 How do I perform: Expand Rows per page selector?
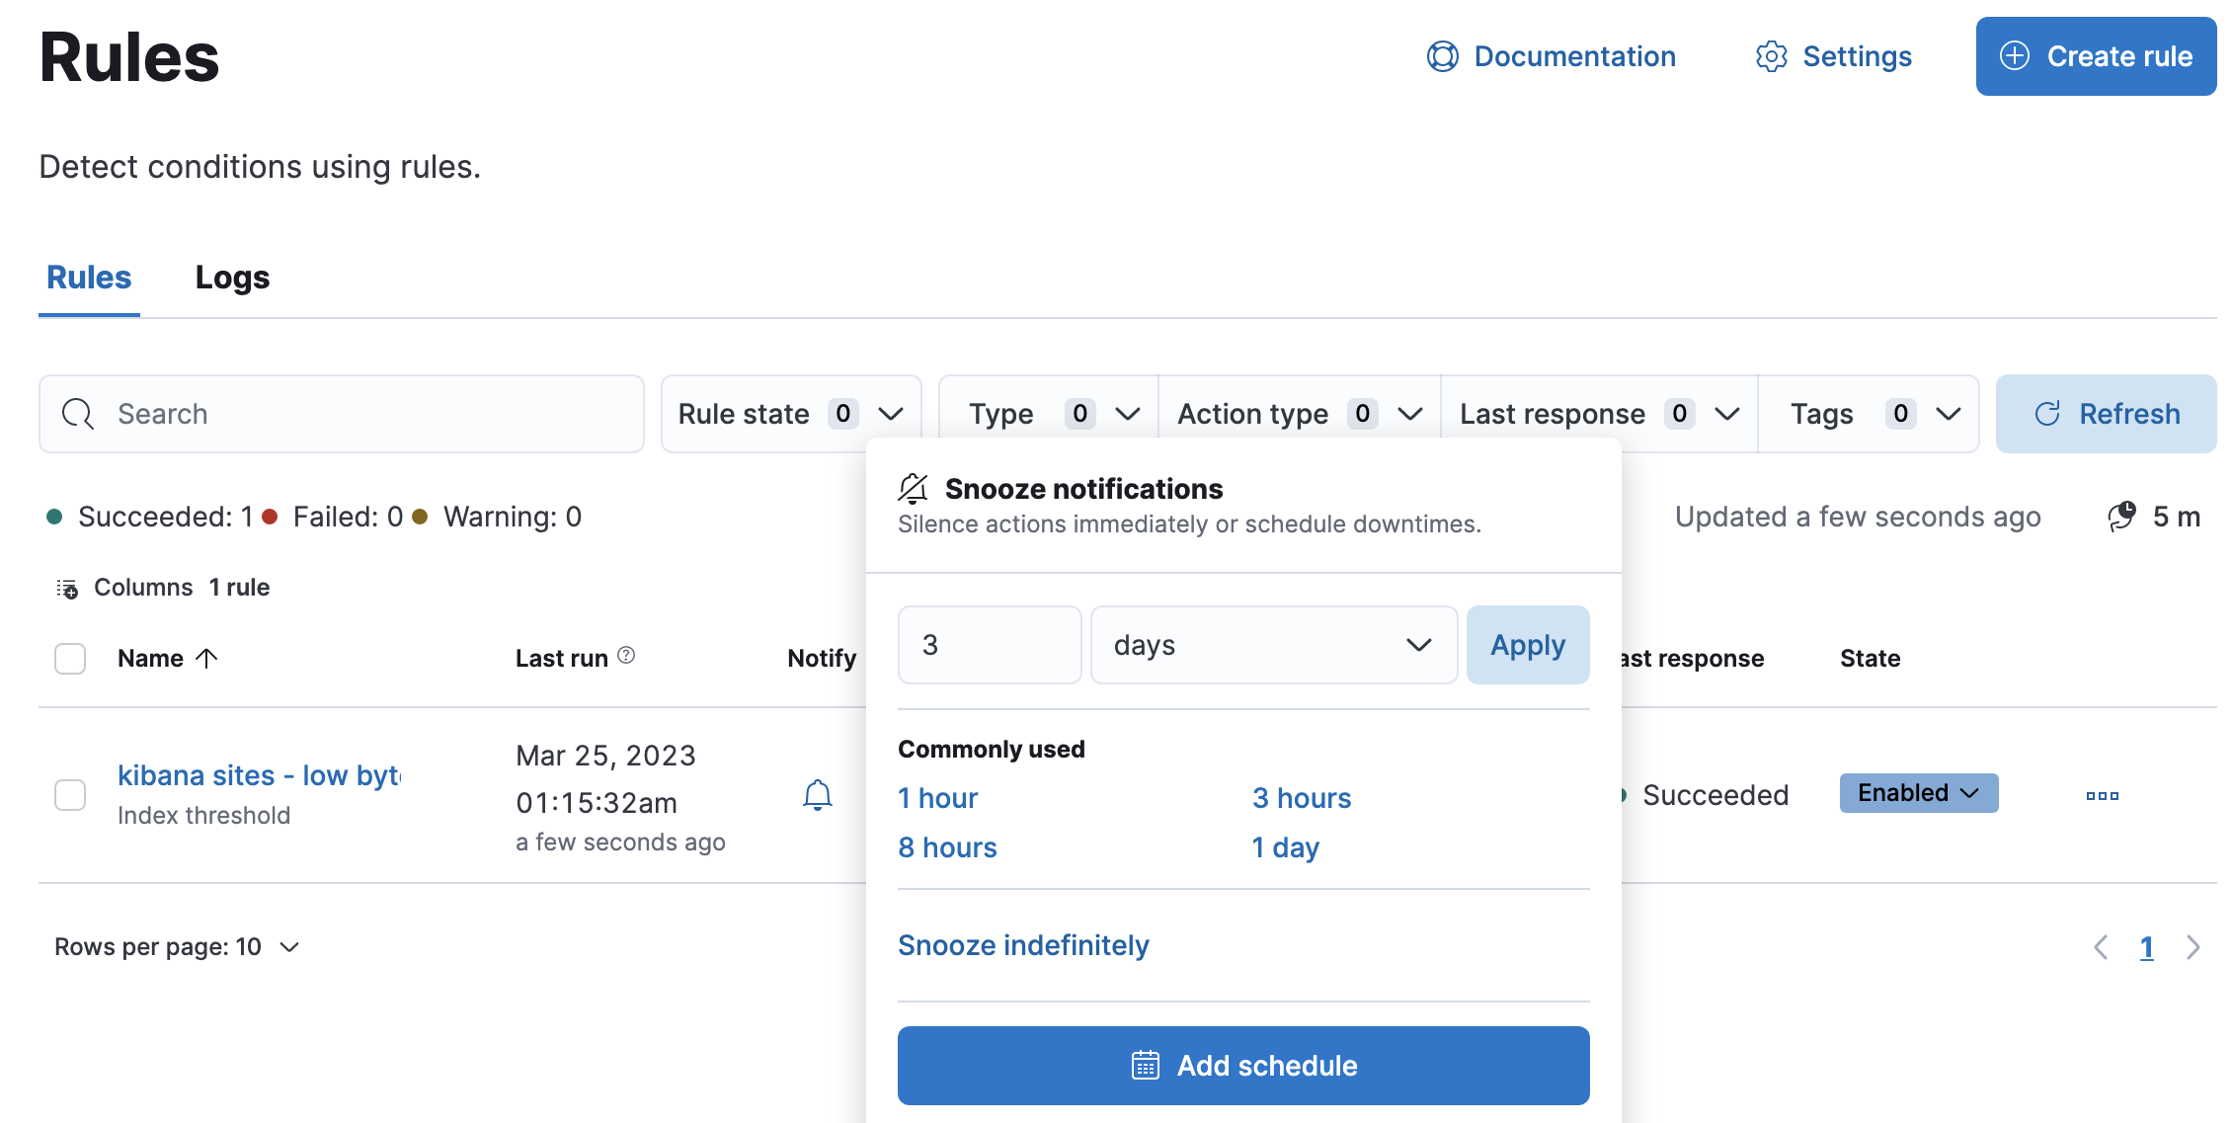click(x=177, y=947)
